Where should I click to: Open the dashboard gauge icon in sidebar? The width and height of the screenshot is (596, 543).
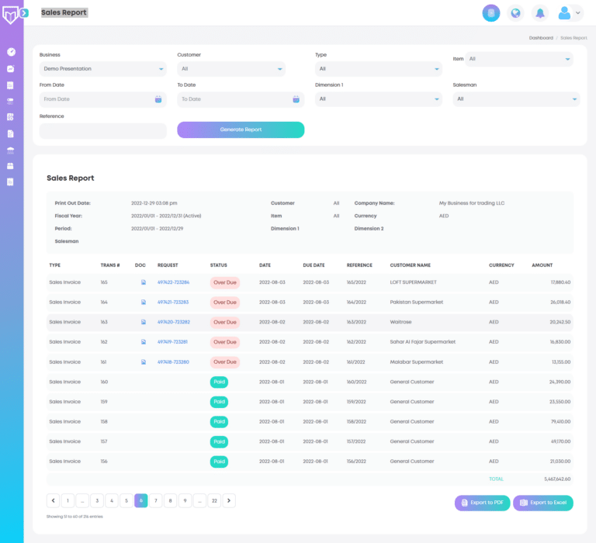pyautogui.click(x=11, y=52)
